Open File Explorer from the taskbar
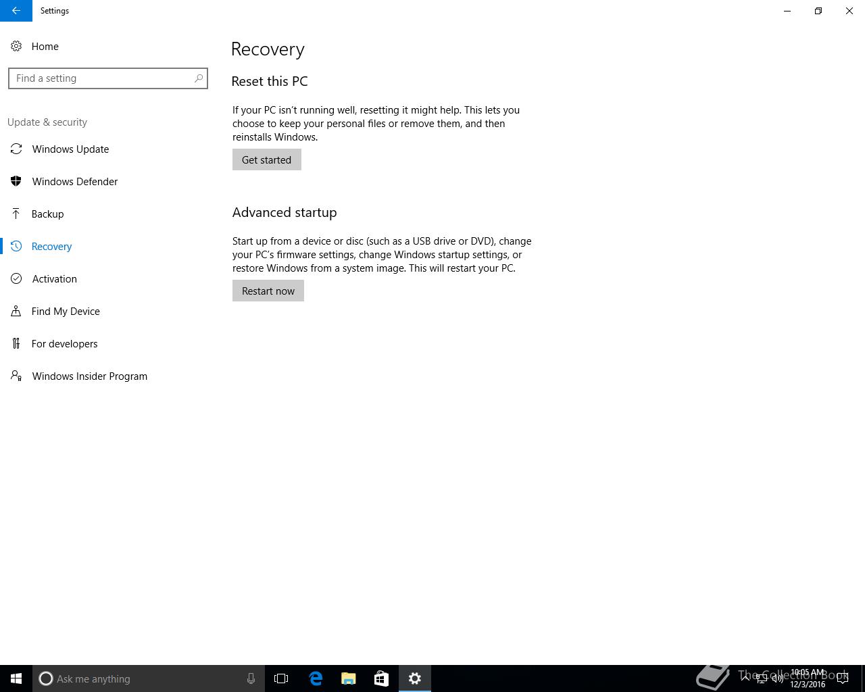 [349, 678]
